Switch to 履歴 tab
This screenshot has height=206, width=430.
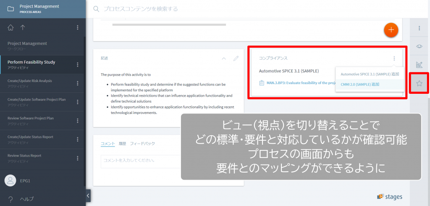pyautogui.click(x=122, y=143)
